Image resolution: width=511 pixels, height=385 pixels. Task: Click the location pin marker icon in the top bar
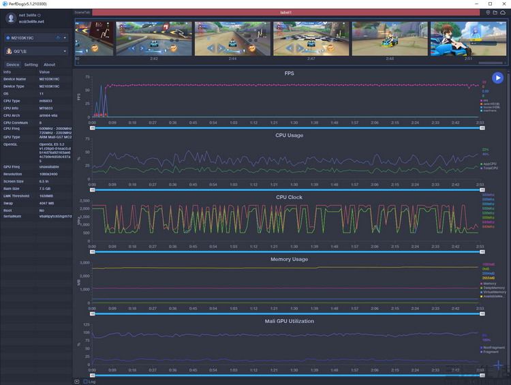point(488,12)
